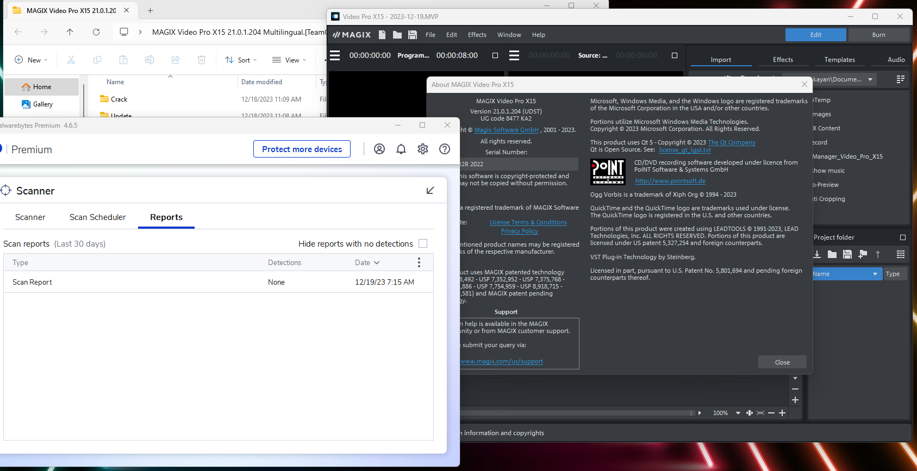The width and height of the screenshot is (917, 471).
Task: Select the Crack folder in File Explorer
Action: pos(119,99)
